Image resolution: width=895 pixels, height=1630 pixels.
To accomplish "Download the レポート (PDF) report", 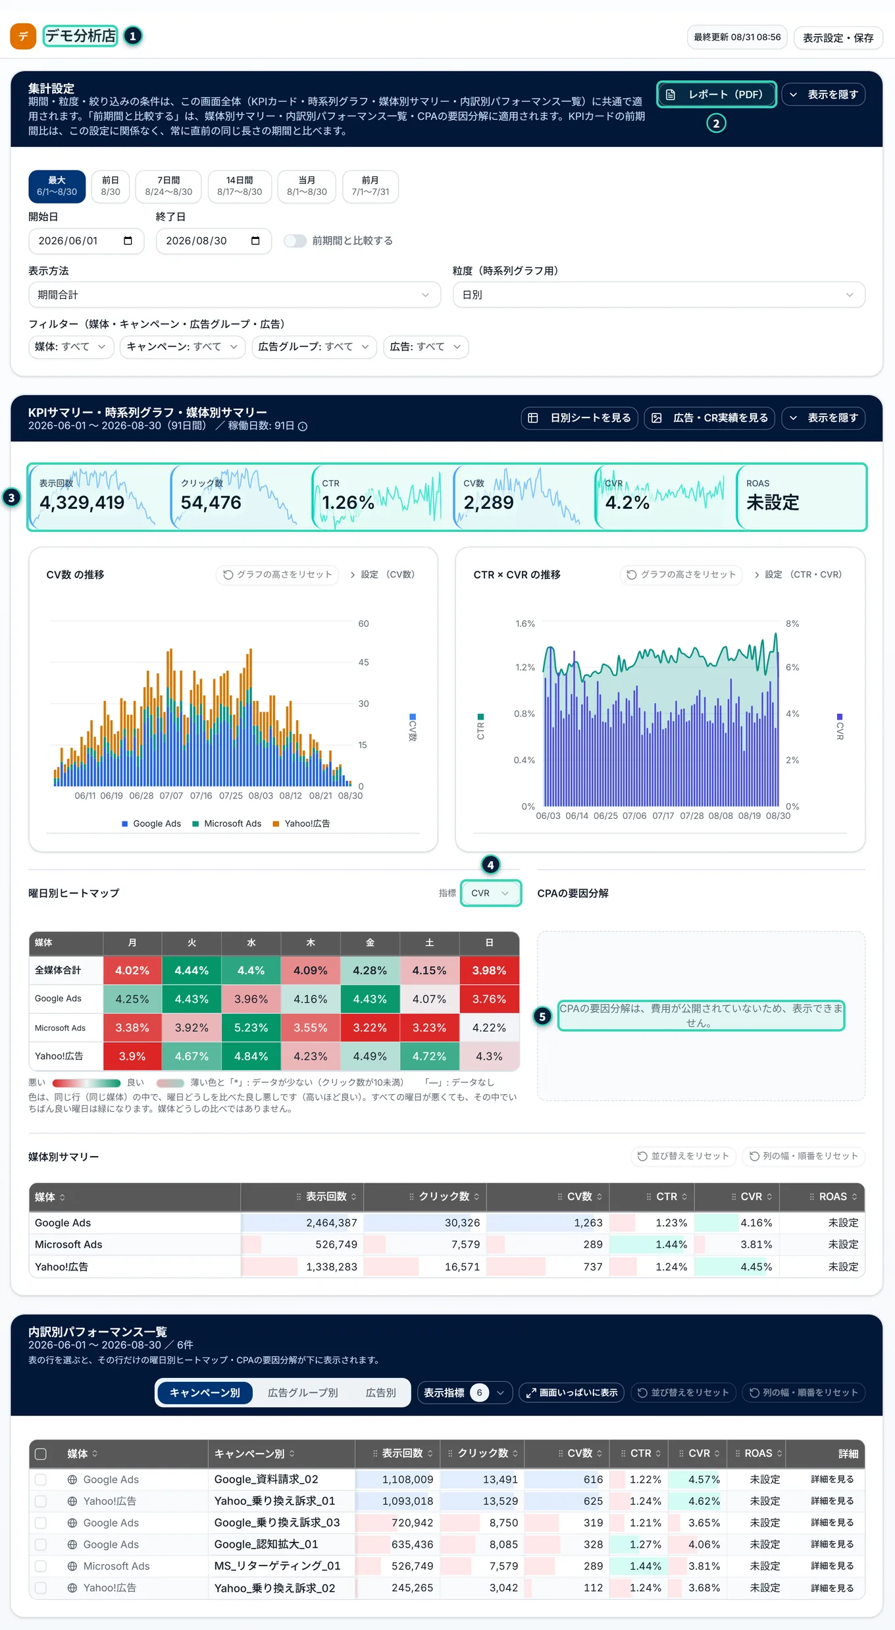I will 716,95.
